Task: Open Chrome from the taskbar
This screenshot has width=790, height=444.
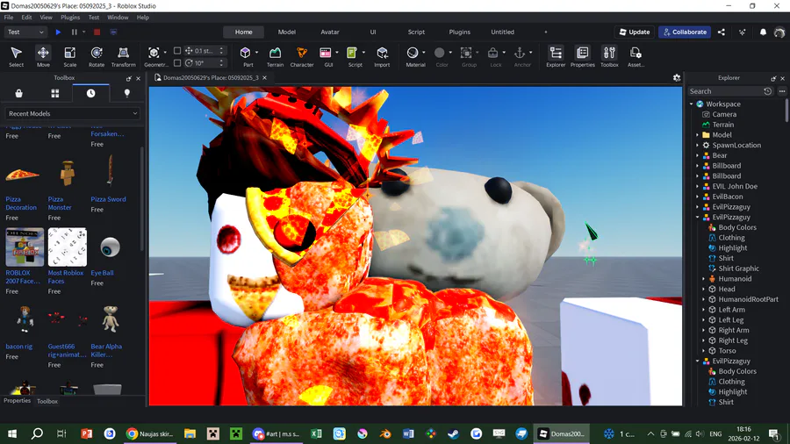Action: pyautogui.click(x=149, y=433)
